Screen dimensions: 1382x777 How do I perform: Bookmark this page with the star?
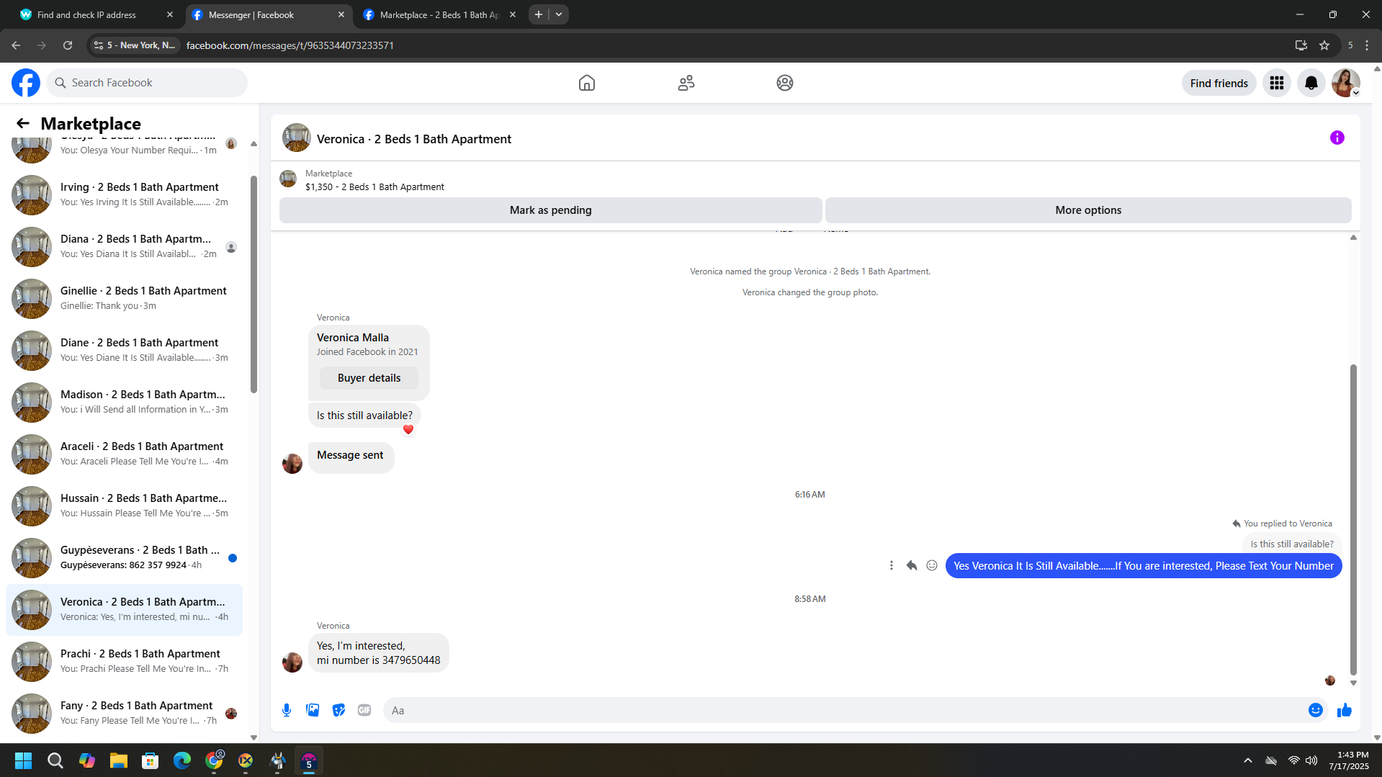1324,45
